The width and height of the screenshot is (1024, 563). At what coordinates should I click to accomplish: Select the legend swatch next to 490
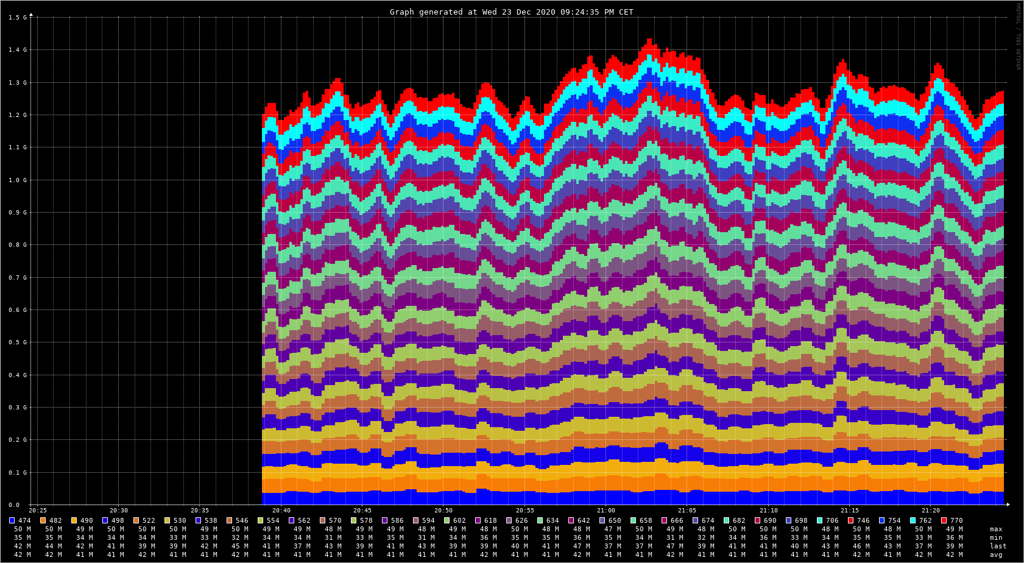click(x=74, y=520)
